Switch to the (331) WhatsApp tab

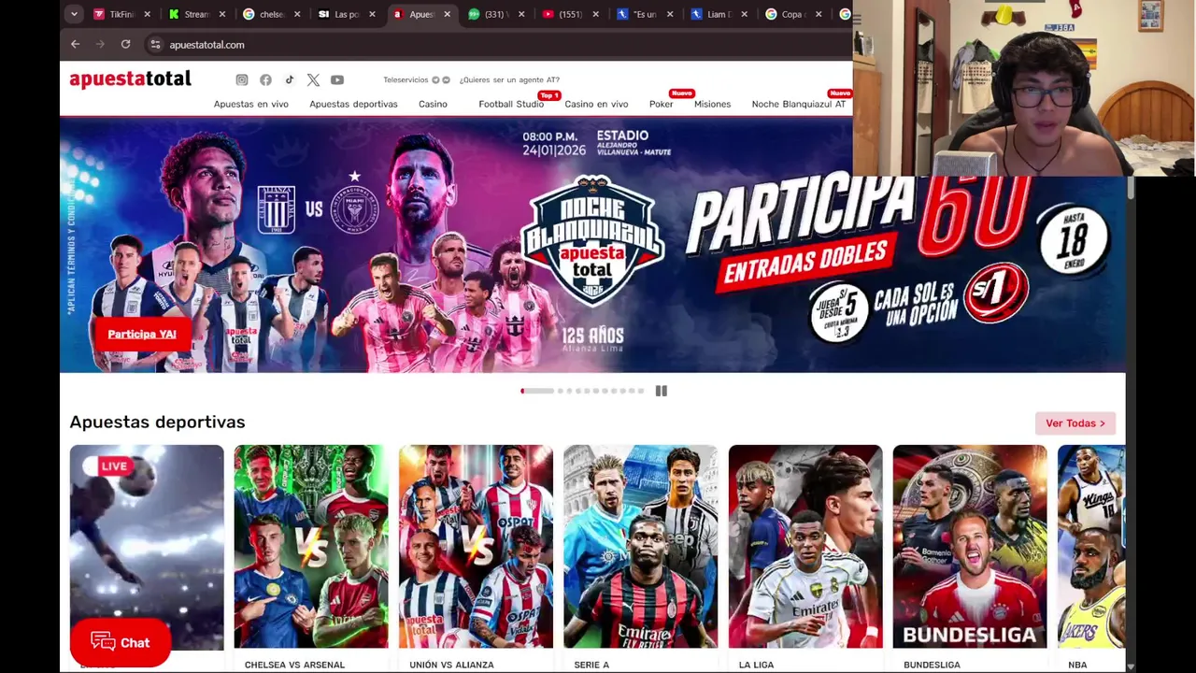[x=496, y=14]
